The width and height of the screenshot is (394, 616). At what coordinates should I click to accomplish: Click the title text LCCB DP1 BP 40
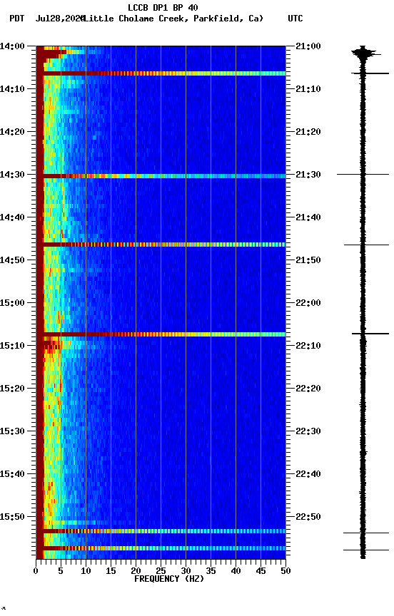163,7
